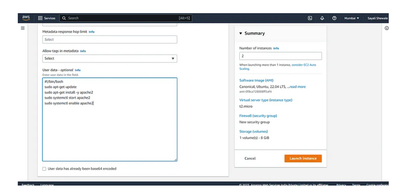Open Info link for Metadata response hop limit
The height and width of the screenshot is (190, 404).
91,32
